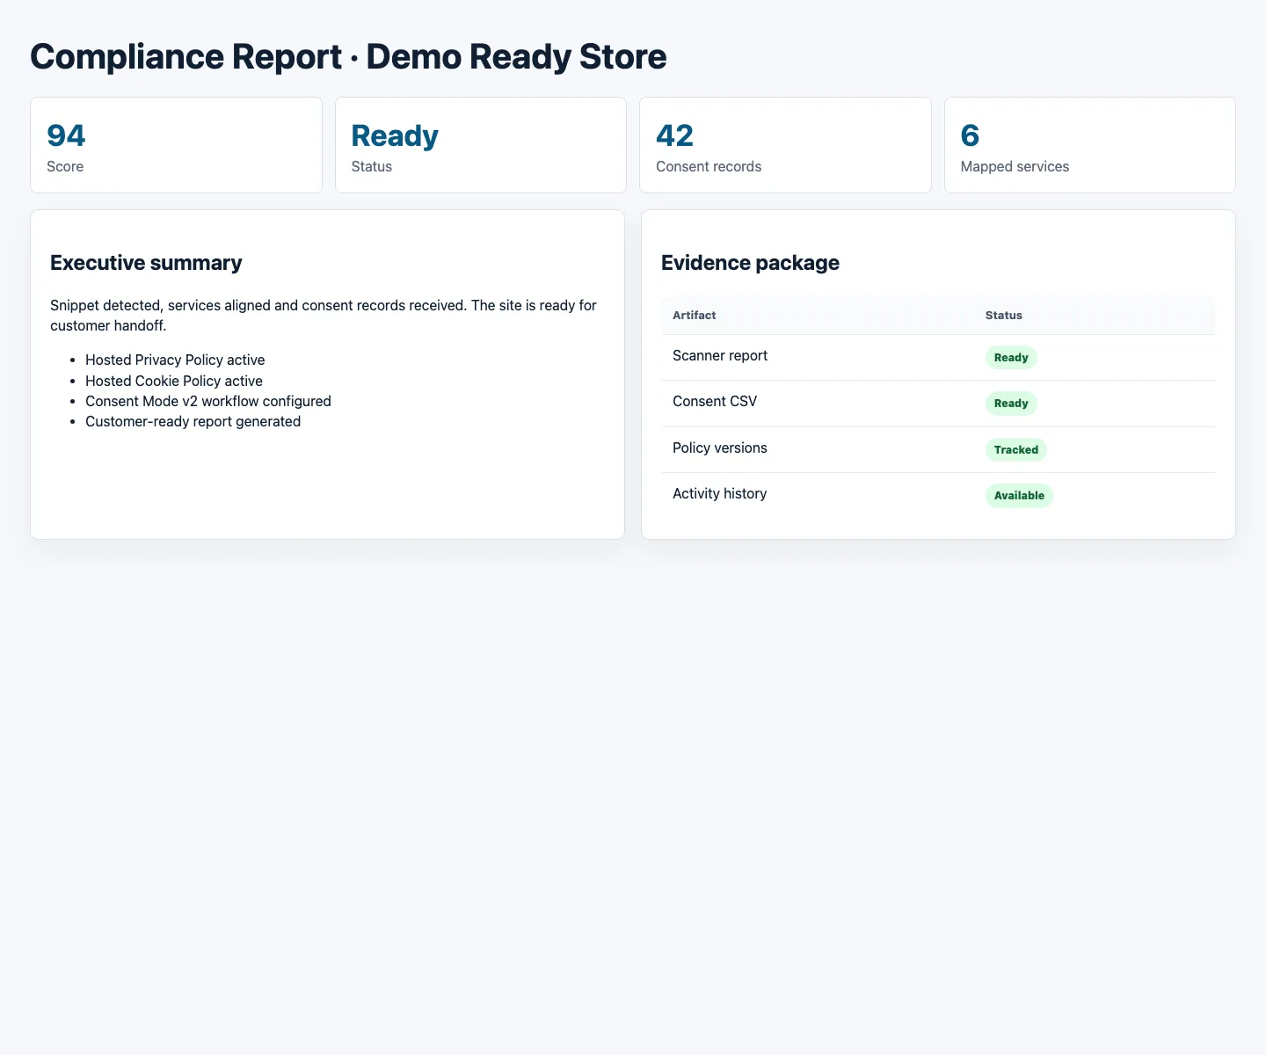
Task: Click the Ready badge for Scanner report
Action: pos(1011,358)
